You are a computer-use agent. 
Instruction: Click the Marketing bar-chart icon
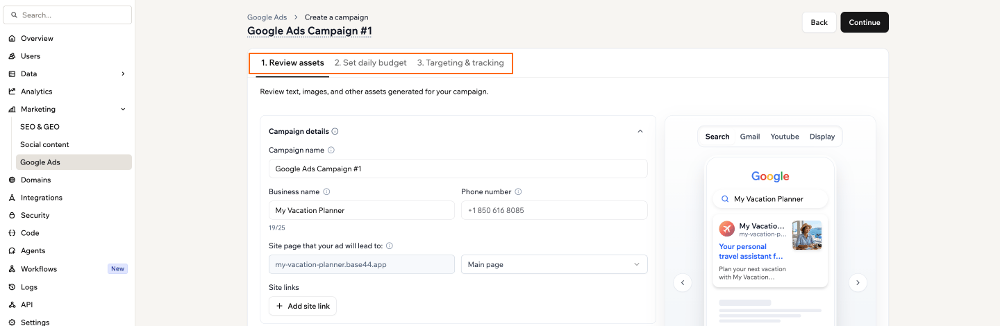(x=12, y=109)
